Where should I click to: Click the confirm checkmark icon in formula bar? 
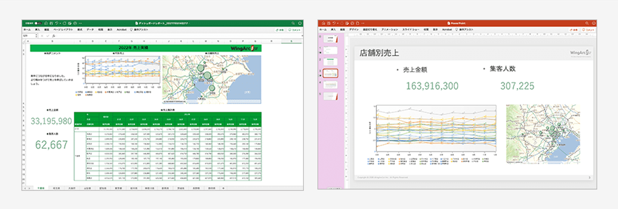click(48, 36)
